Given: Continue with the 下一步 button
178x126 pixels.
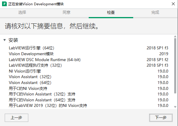Looking at the screenshot, I should point(161,117).
